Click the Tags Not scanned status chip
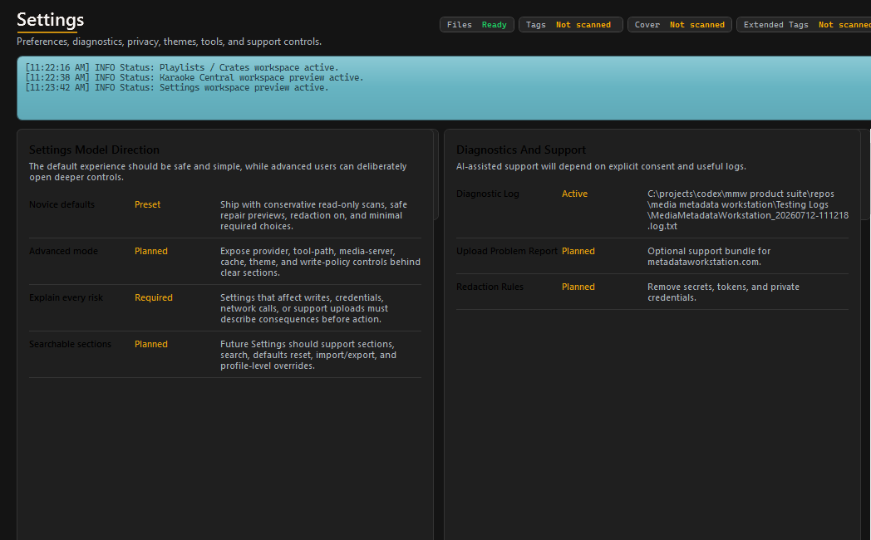The height and width of the screenshot is (540, 871). (x=570, y=25)
